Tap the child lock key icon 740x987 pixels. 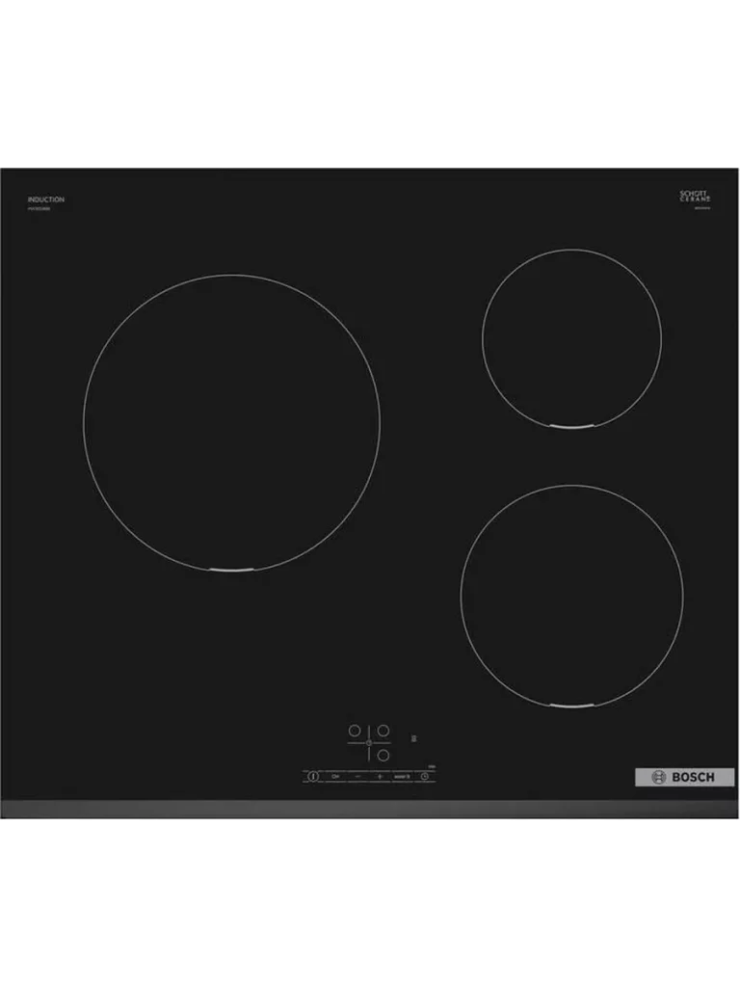[x=336, y=775]
